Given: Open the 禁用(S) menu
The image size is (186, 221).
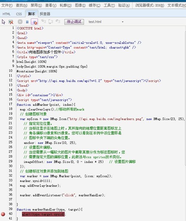Looking at the screenshot, I should pyautogui.click(x=36, y=5).
